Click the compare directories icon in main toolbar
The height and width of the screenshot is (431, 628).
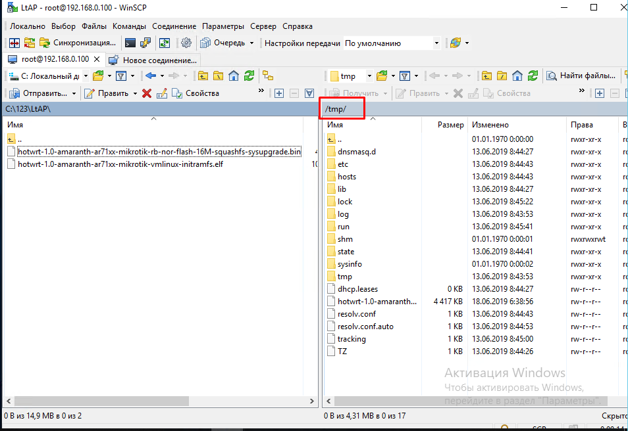[x=14, y=43]
